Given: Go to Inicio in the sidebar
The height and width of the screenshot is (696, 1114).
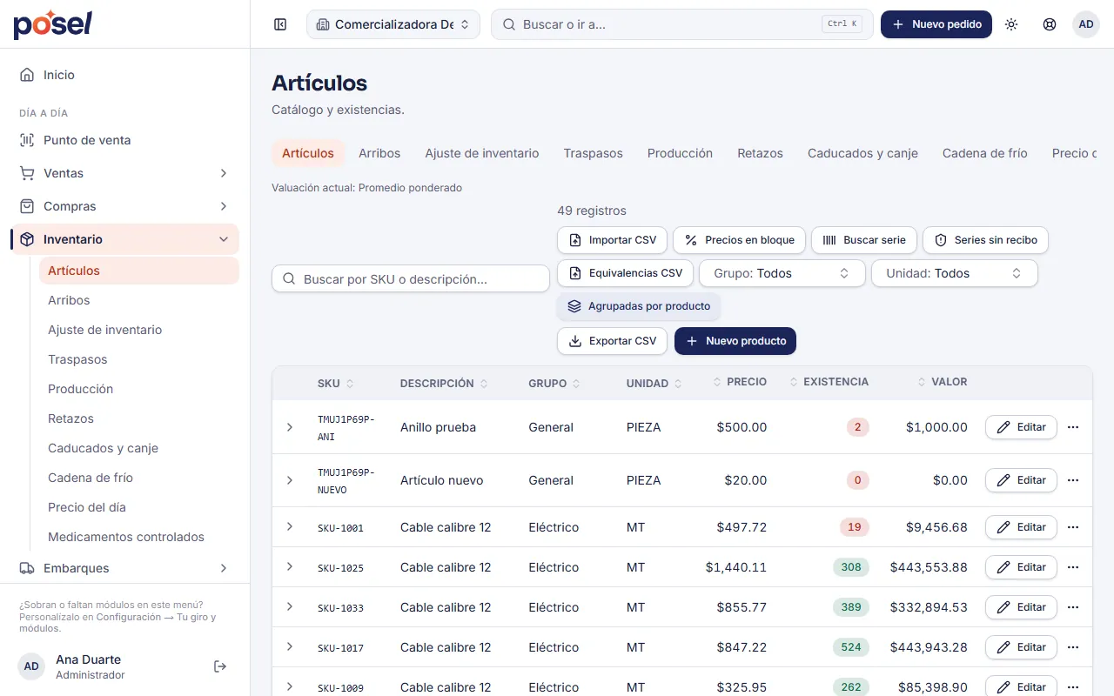Looking at the screenshot, I should pyautogui.click(x=124, y=75).
